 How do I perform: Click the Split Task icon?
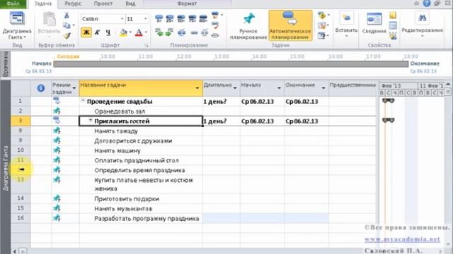(181, 32)
